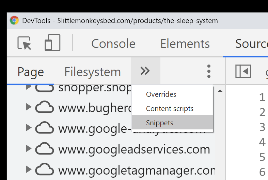268x180 pixels.
Task: Switch to the Filesystem navigator tab
Action: [x=93, y=72]
